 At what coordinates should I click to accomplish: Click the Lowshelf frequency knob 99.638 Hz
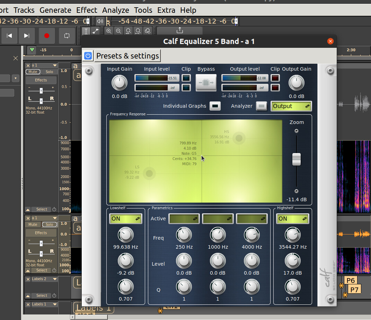tap(126, 235)
